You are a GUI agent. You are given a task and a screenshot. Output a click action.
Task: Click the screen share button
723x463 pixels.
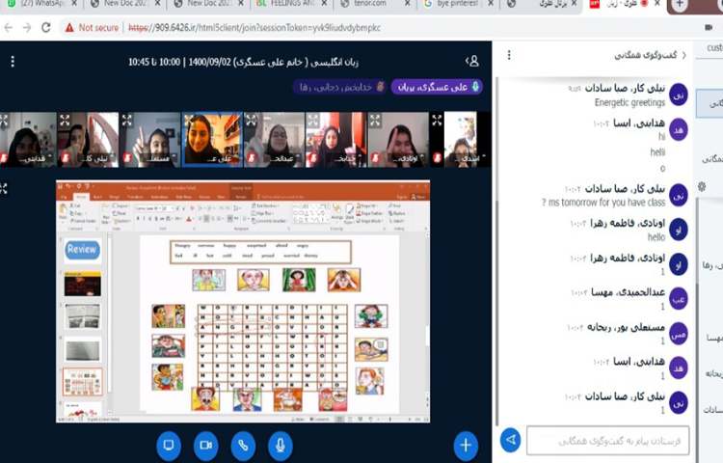168,445
